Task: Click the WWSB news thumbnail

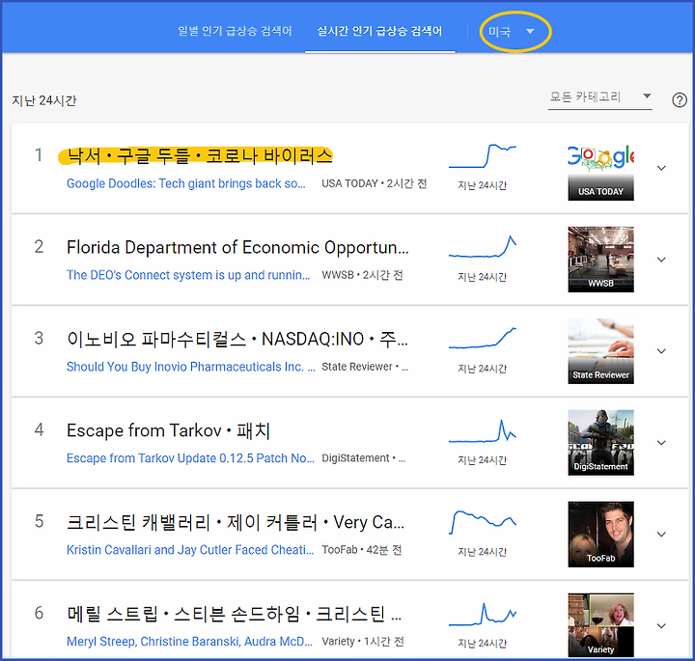Action: pyautogui.click(x=600, y=260)
